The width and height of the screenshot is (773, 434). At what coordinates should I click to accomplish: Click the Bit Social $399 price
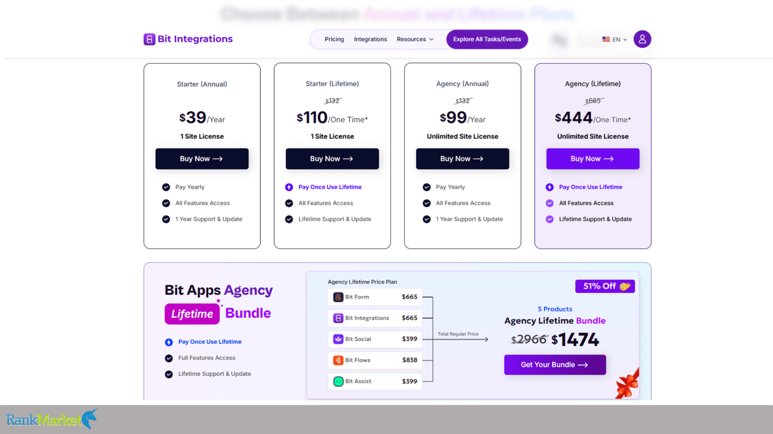[410, 339]
